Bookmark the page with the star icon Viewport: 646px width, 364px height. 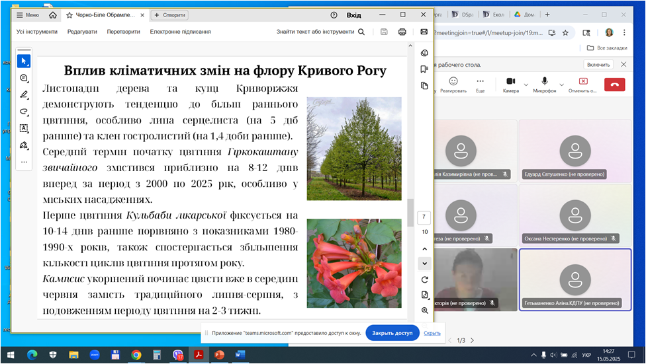tap(565, 32)
